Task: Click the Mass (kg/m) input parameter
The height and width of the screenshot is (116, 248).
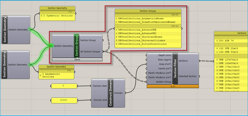Action: pos(160,60)
